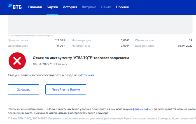Select the Биржа tab
196x124 pixels.
(x=52, y=7)
